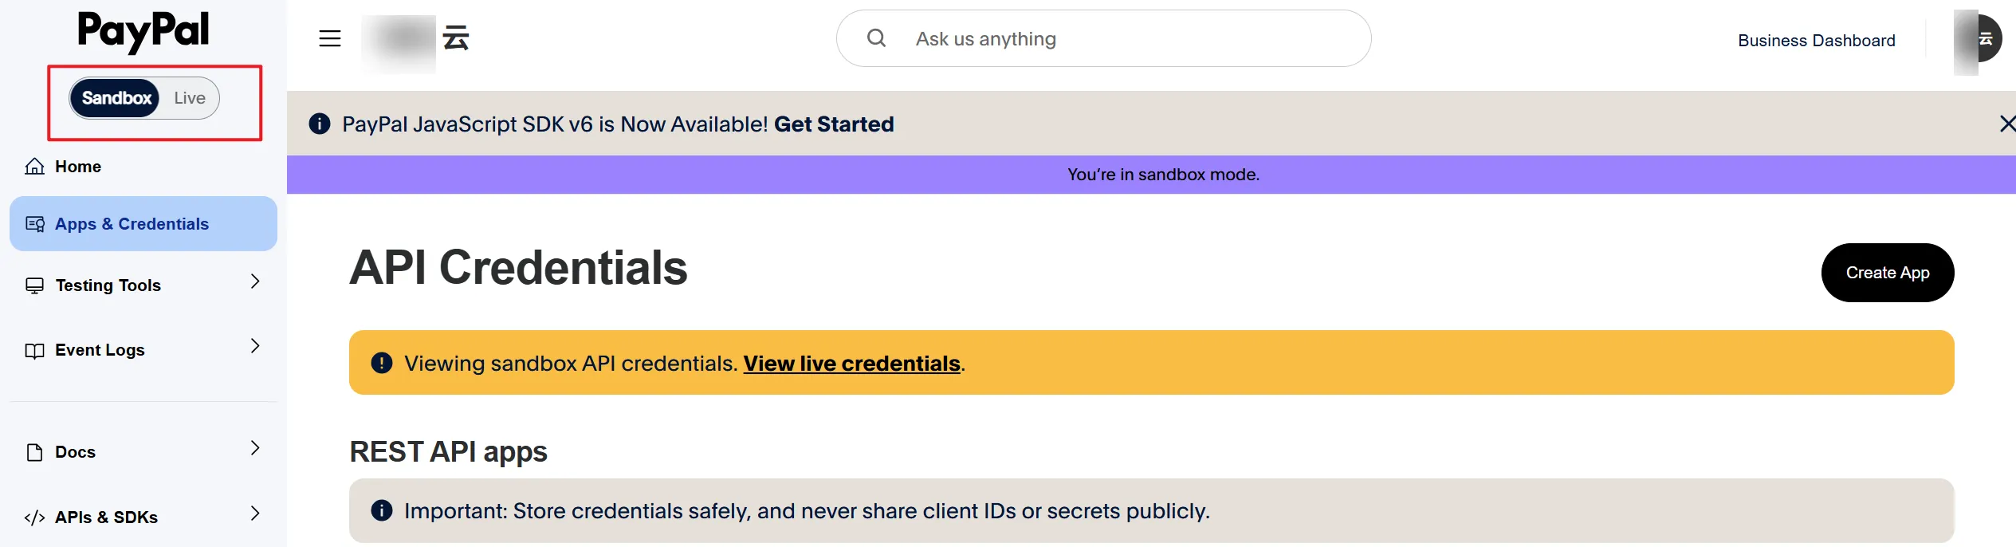Open the View live credentials link
The height and width of the screenshot is (547, 2016).
(x=851, y=364)
